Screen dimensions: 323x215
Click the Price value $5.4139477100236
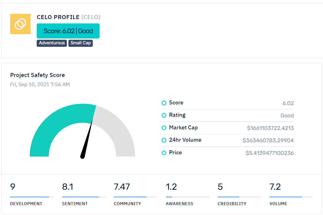point(269,153)
